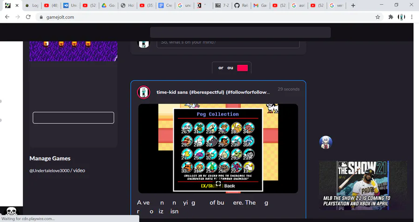Open the time-kid sans username link
Viewport: 419px width, 222px height.
(213, 92)
